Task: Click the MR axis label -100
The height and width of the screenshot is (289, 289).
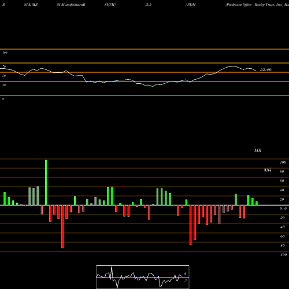Action: 283,255
